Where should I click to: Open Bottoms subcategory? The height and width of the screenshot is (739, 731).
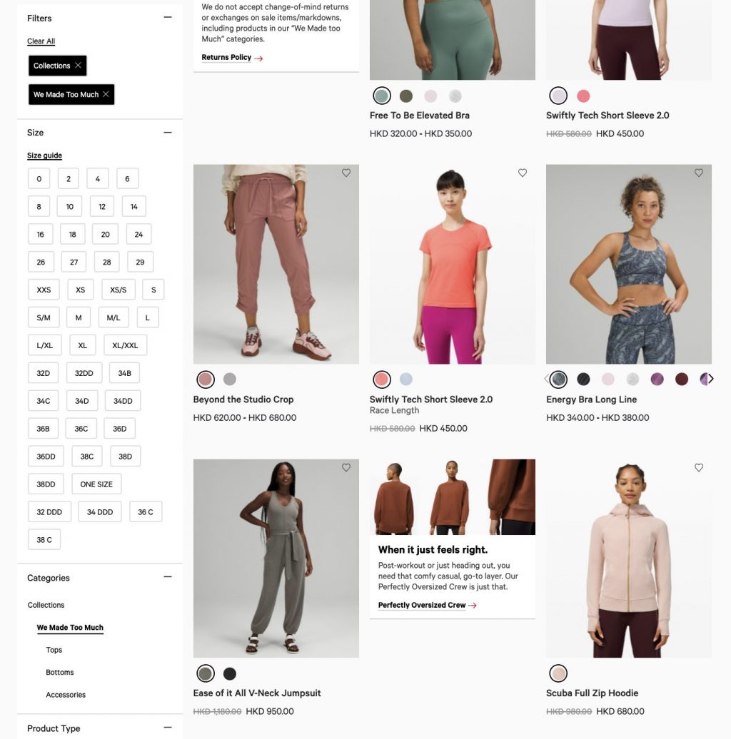[x=60, y=672]
